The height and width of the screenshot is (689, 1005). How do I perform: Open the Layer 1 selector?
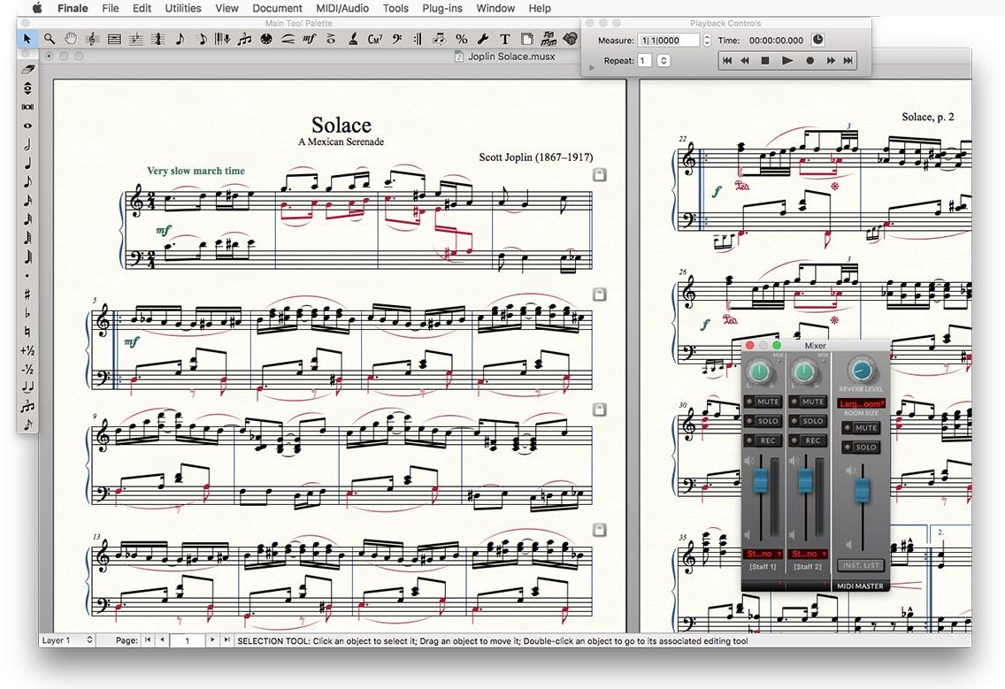66,640
